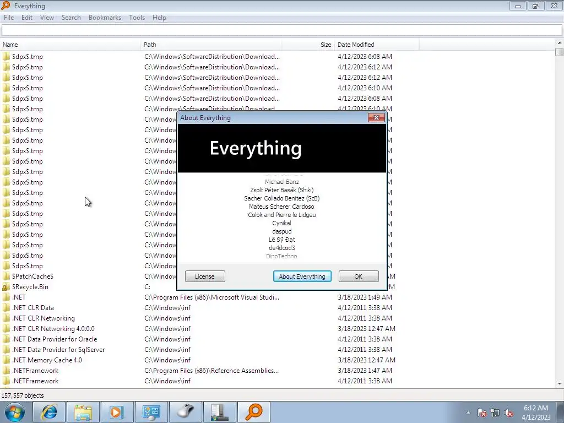564x423 pixels.
Task: Select .NET Data Provider for SqlServer
Action: tap(58, 349)
